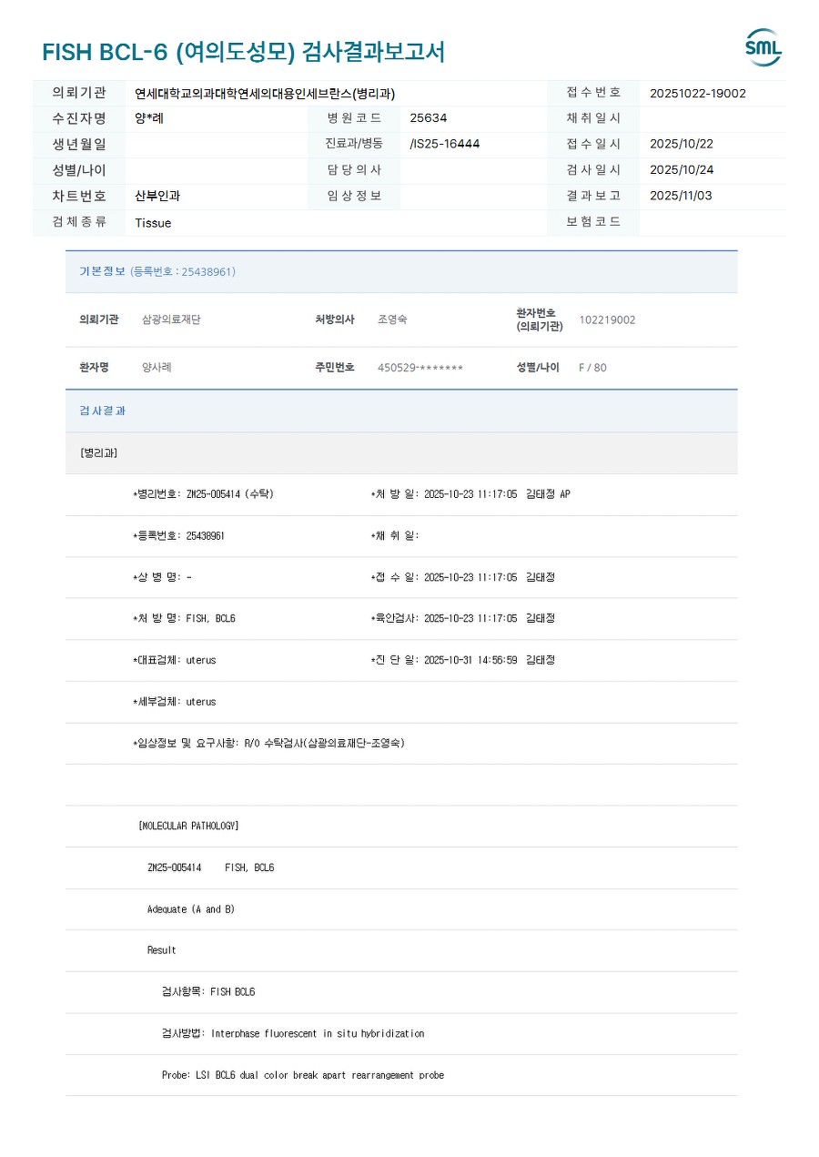Screen dimensions: 819x1157
Task: Click the 접수일시 date 2025/10/22
Action: (x=682, y=144)
